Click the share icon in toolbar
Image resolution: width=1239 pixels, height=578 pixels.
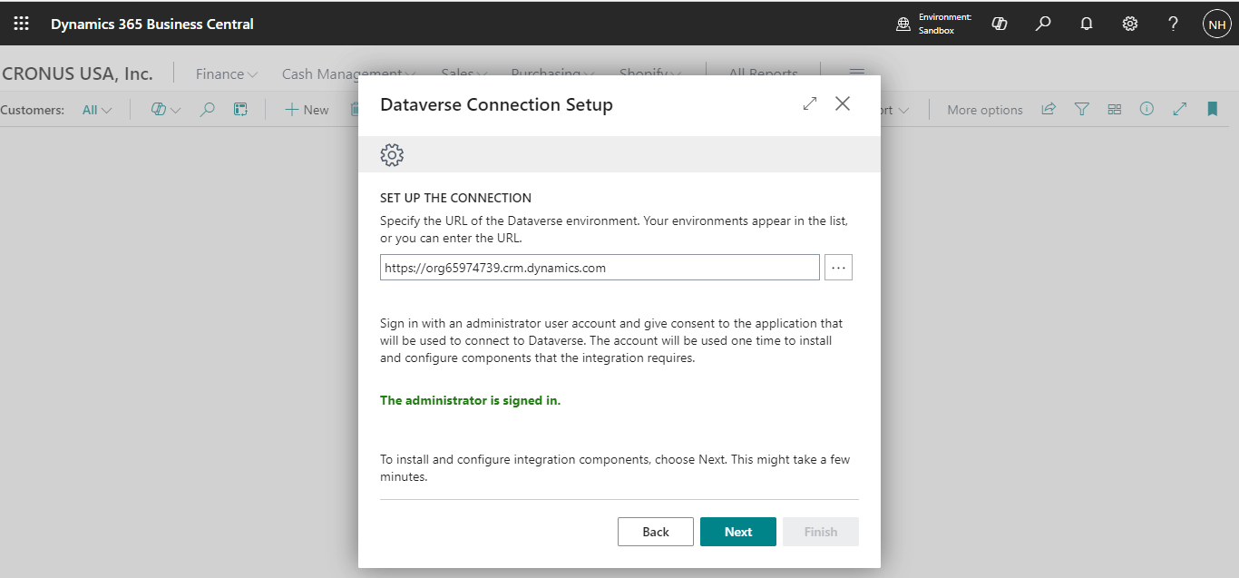tap(1049, 110)
